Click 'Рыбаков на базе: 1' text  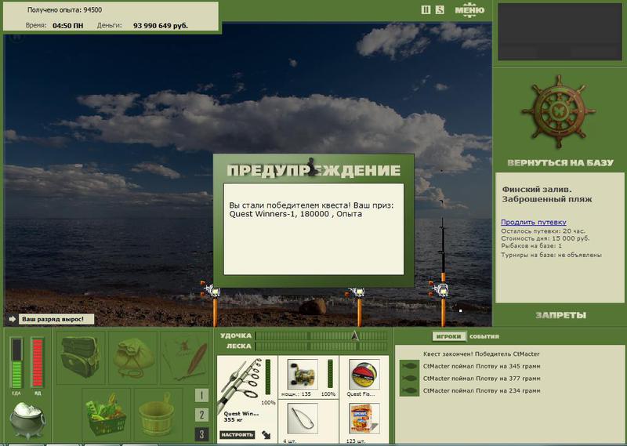pyautogui.click(x=531, y=245)
